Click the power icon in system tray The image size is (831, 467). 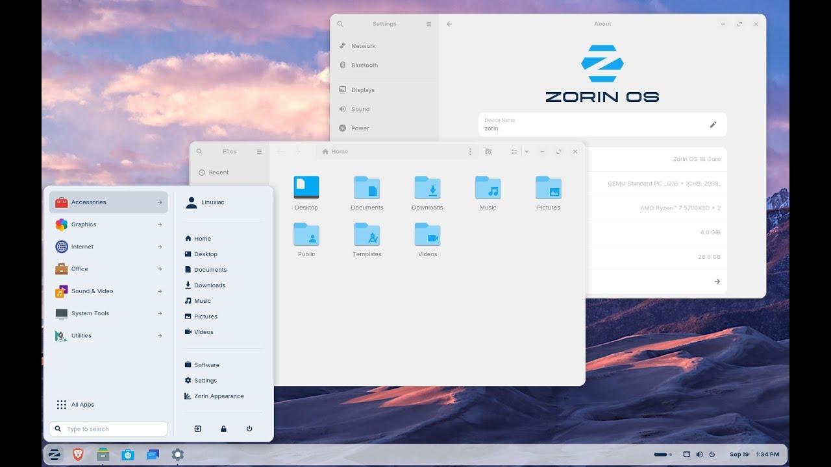712,455
